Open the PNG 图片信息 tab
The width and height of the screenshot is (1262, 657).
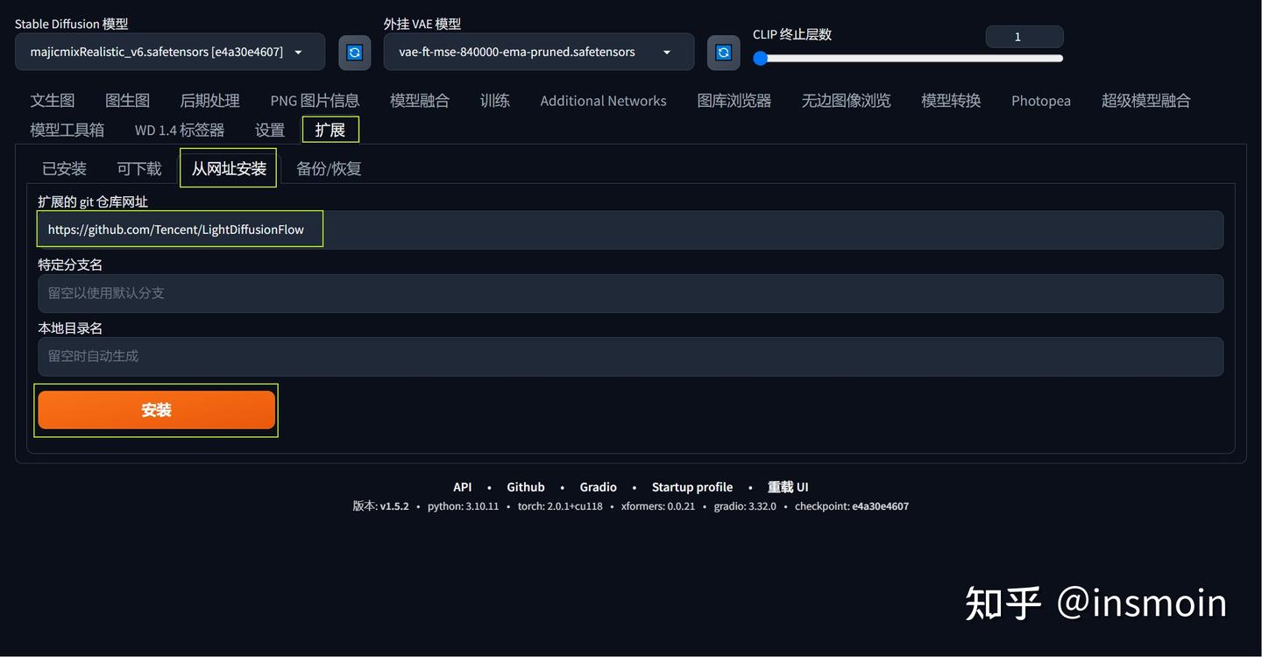tap(315, 100)
